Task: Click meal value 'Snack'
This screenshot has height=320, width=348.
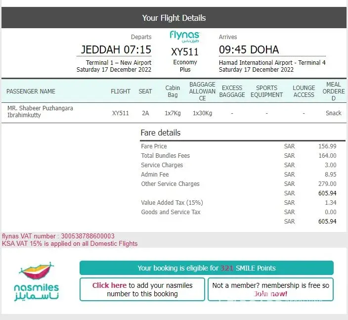Action: pos(334,113)
